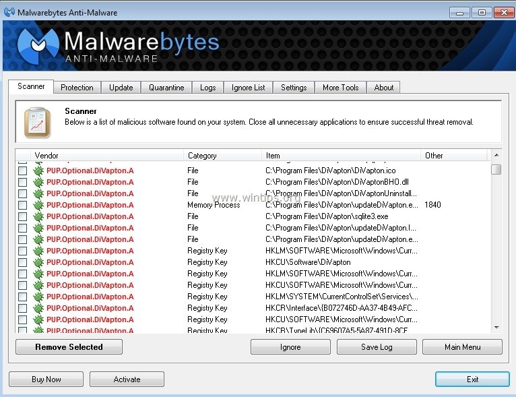The image size is (516, 397).
Task: Check the box for HKCR\Interface registry key
Action: [x=22, y=308]
